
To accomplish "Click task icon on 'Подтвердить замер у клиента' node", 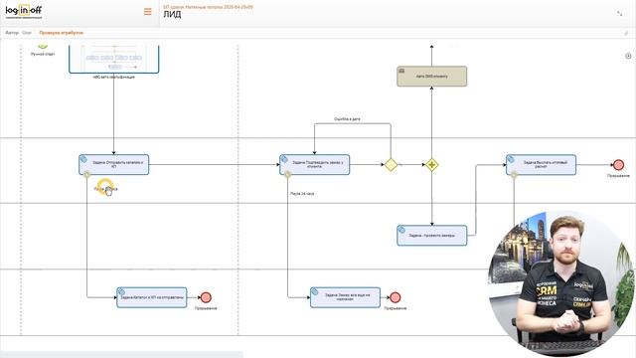I will coord(284,159).
